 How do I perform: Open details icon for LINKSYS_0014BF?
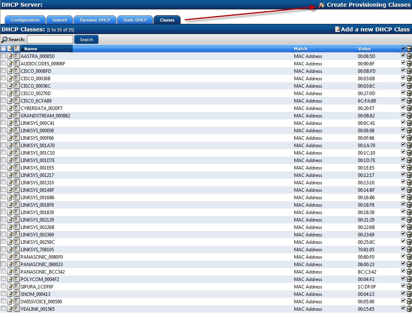(17, 190)
